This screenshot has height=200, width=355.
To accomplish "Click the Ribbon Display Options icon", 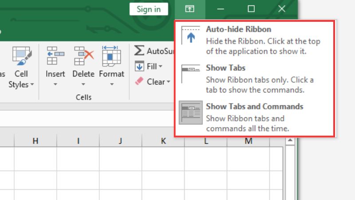I will [189, 9].
